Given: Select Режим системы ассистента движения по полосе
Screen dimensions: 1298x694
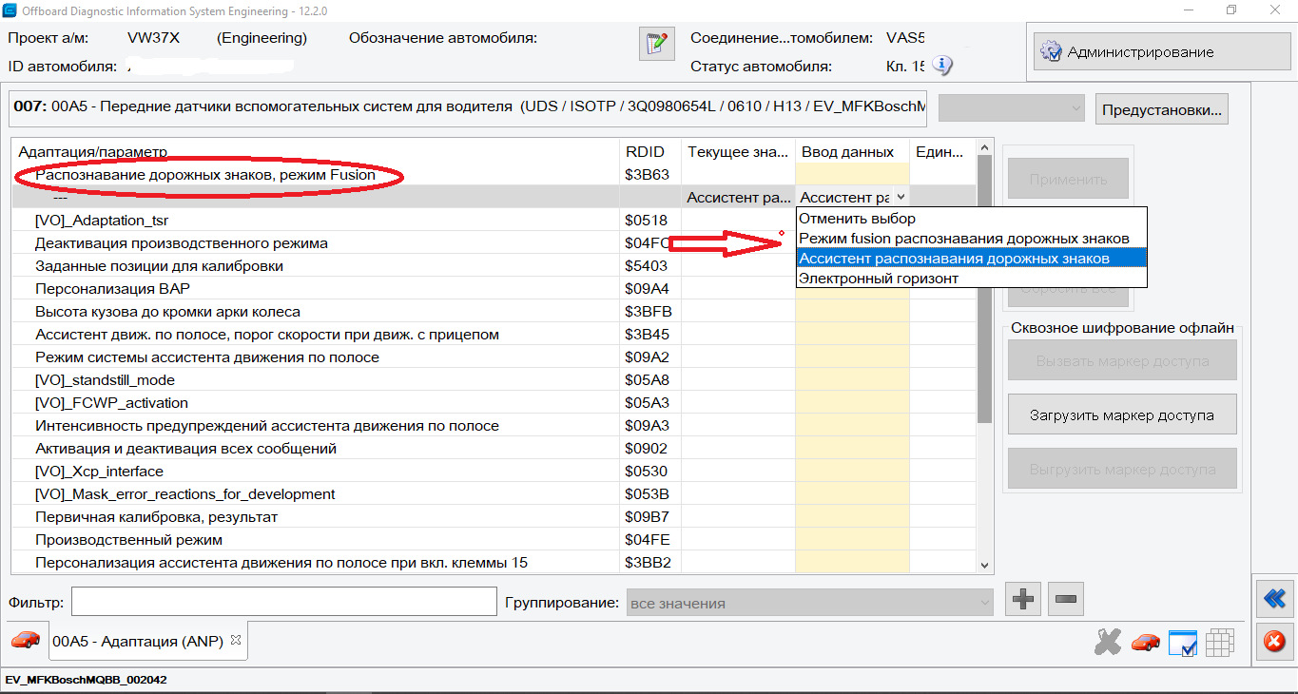Looking at the screenshot, I should click(494, 357).
